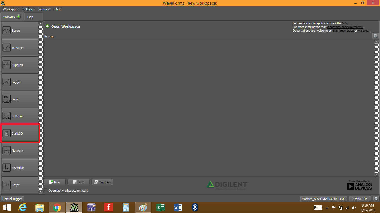
Task: Click instrument list scroll up arrow
Action: point(41,24)
